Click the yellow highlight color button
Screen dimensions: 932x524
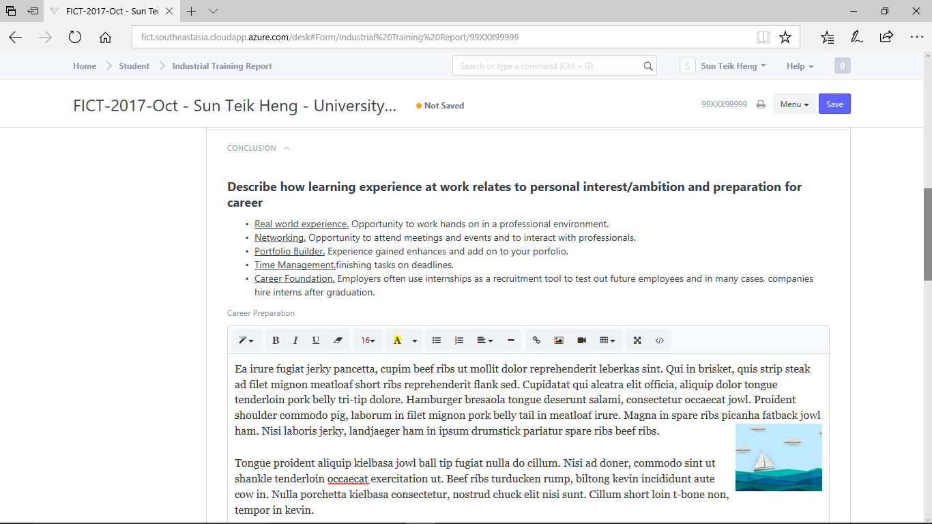(397, 340)
